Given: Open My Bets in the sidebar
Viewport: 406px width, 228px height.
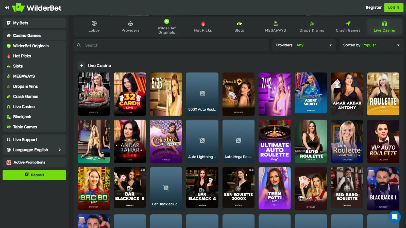Looking at the screenshot, I should click(x=21, y=23).
